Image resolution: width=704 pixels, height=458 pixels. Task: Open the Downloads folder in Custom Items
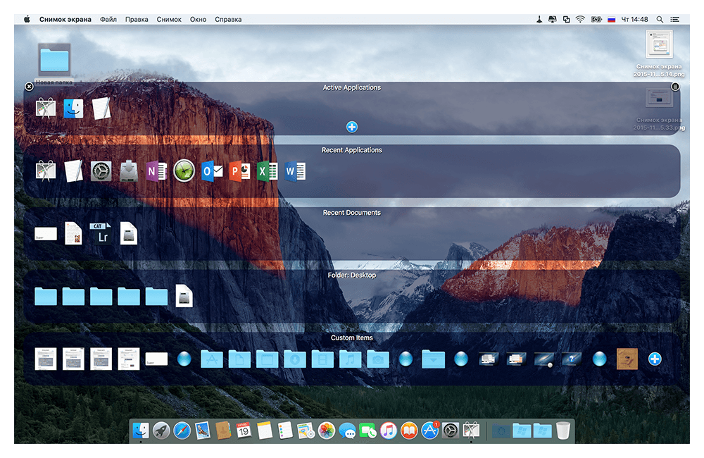(x=295, y=359)
